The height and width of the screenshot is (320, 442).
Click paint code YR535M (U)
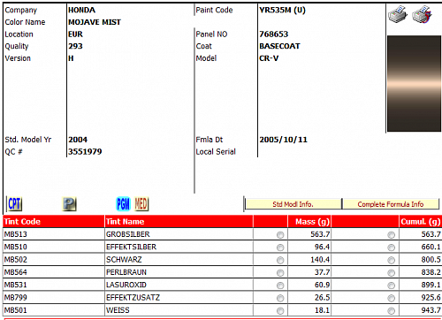point(282,10)
